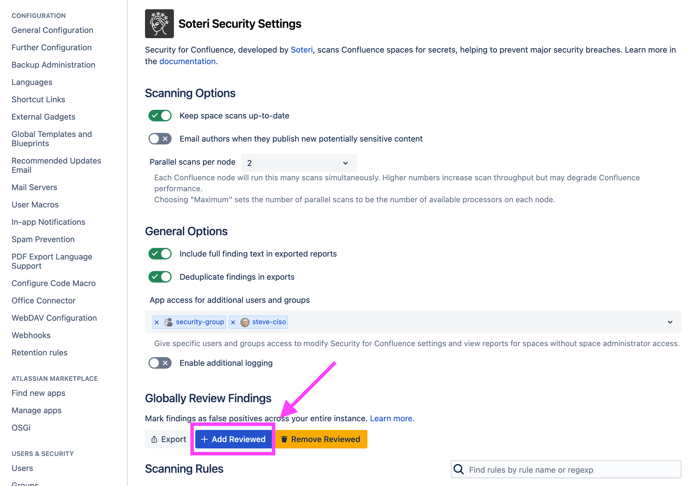Select Backup Administration from sidebar
693x486 pixels.
pos(53,65)
